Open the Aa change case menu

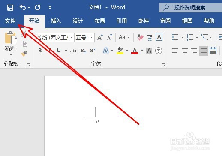coord(124,37)
